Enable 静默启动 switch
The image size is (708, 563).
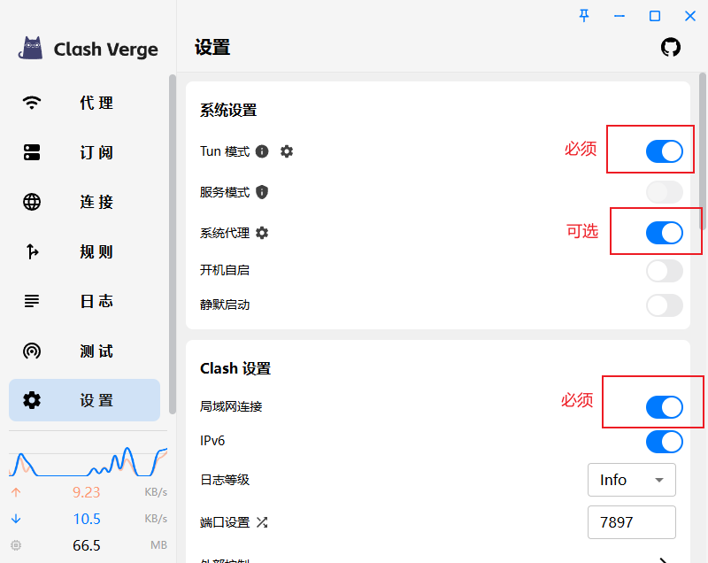click(665, 305)
